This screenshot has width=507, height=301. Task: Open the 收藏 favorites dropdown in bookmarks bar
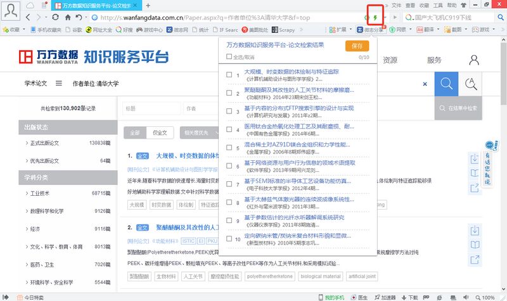(14, 30)
